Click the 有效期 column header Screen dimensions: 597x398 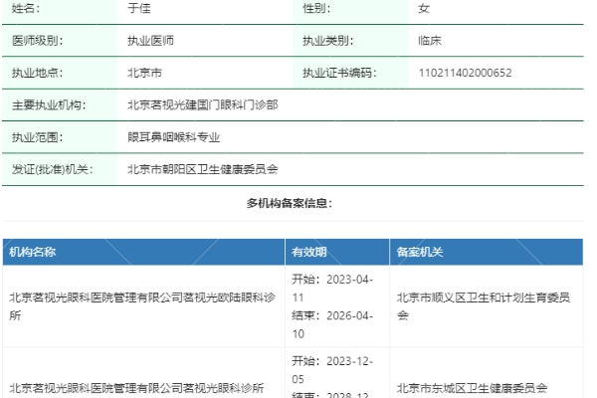(308, 252)
